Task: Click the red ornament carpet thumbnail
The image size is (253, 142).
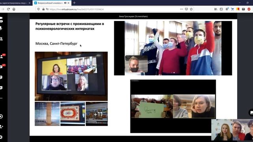Action: (73, 114)
